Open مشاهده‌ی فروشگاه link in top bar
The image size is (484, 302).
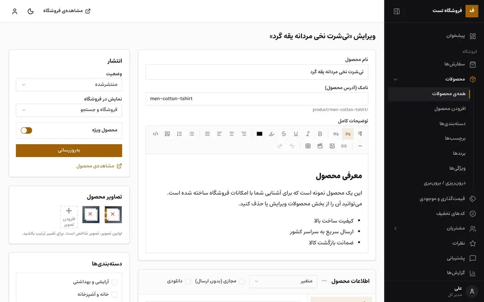67,11
